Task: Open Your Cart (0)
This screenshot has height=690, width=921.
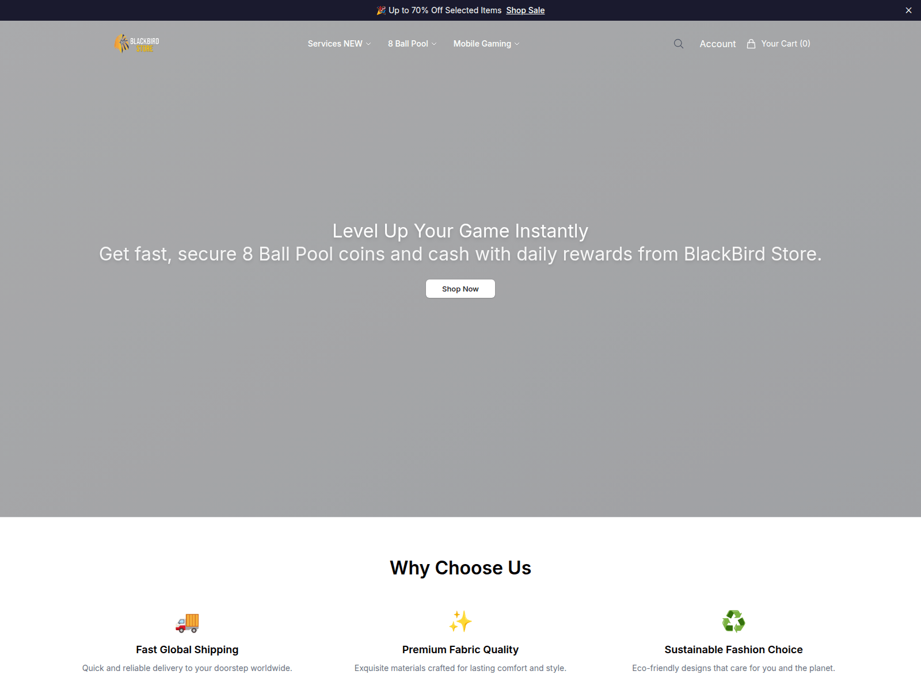Action: tap(786, 44)
